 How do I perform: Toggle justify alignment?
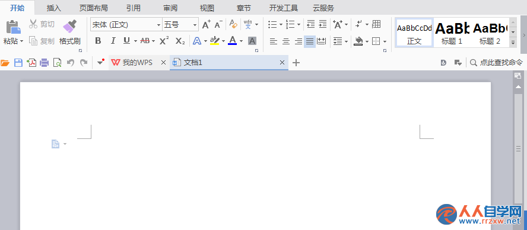[x=310, y=41]
